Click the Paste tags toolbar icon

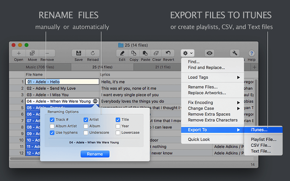click(x=145, y=54)
